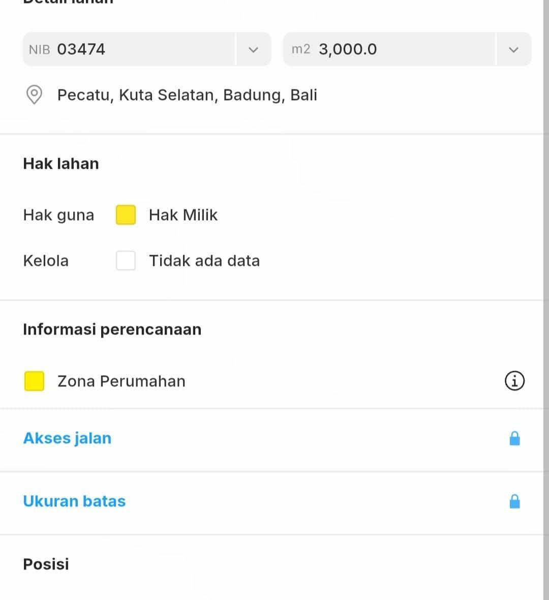Image resolution: width=549 pixels, height=600 pixels.
Task: Click the Tidak ada data label
Action: click(204, 261)
